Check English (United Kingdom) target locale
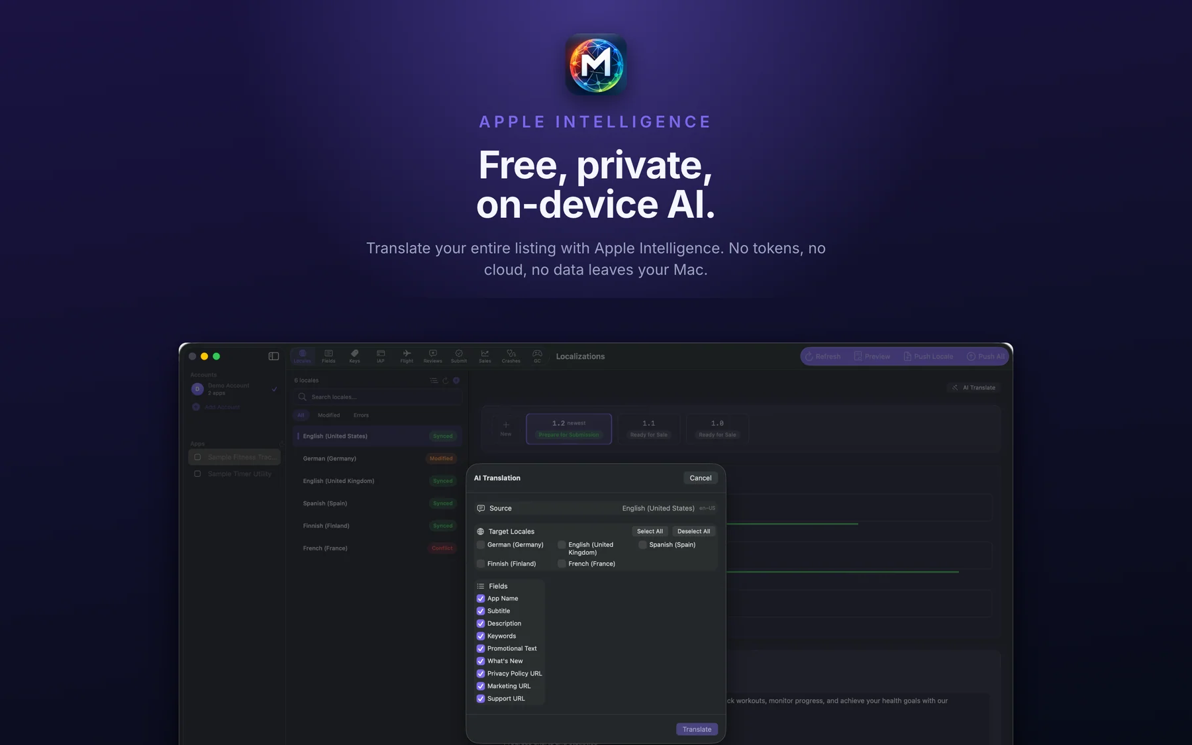The width and height of the screenshot is (1192, 745). click(562, 545)
